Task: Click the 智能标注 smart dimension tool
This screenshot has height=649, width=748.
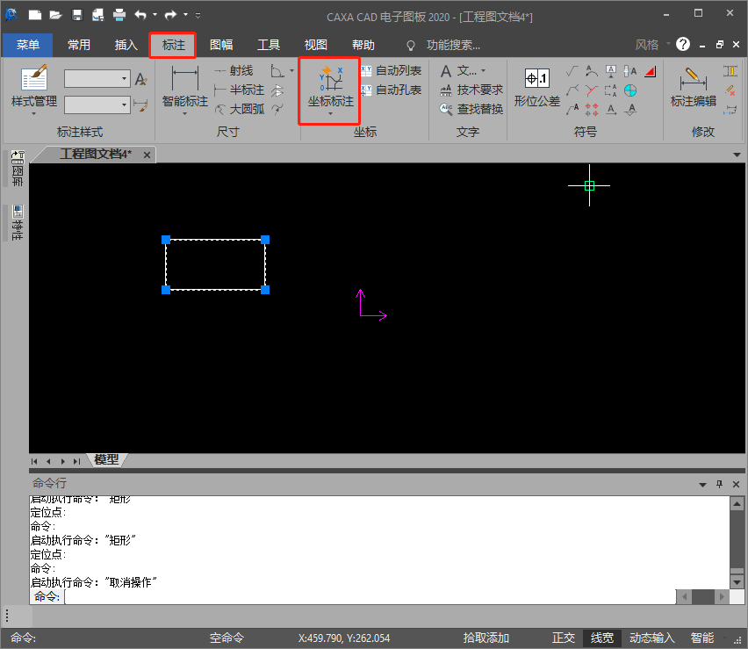Action: click(x=184, y=86)
